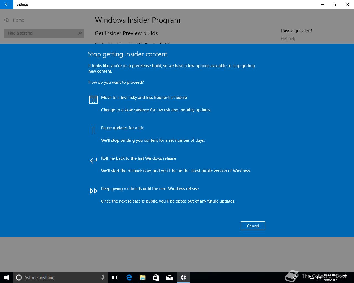Open the Mail app from the taskbar

170,277
